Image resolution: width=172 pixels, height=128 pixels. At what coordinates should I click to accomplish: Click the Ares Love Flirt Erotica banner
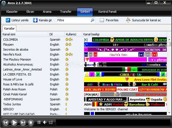pos(125,79)
